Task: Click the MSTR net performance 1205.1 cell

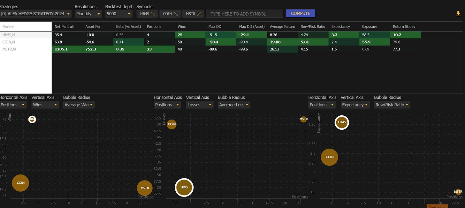Action: click(67, 49)
